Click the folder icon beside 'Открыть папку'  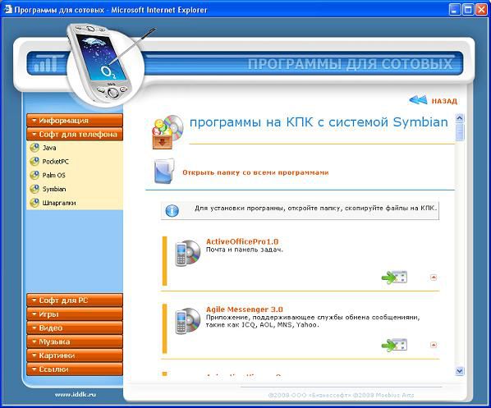coord(163,171)
